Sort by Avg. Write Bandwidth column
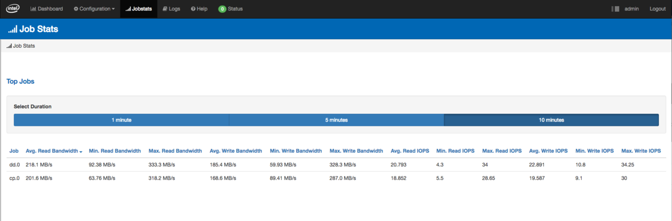This screenshot has width=672, height=221. pos(236,151)
